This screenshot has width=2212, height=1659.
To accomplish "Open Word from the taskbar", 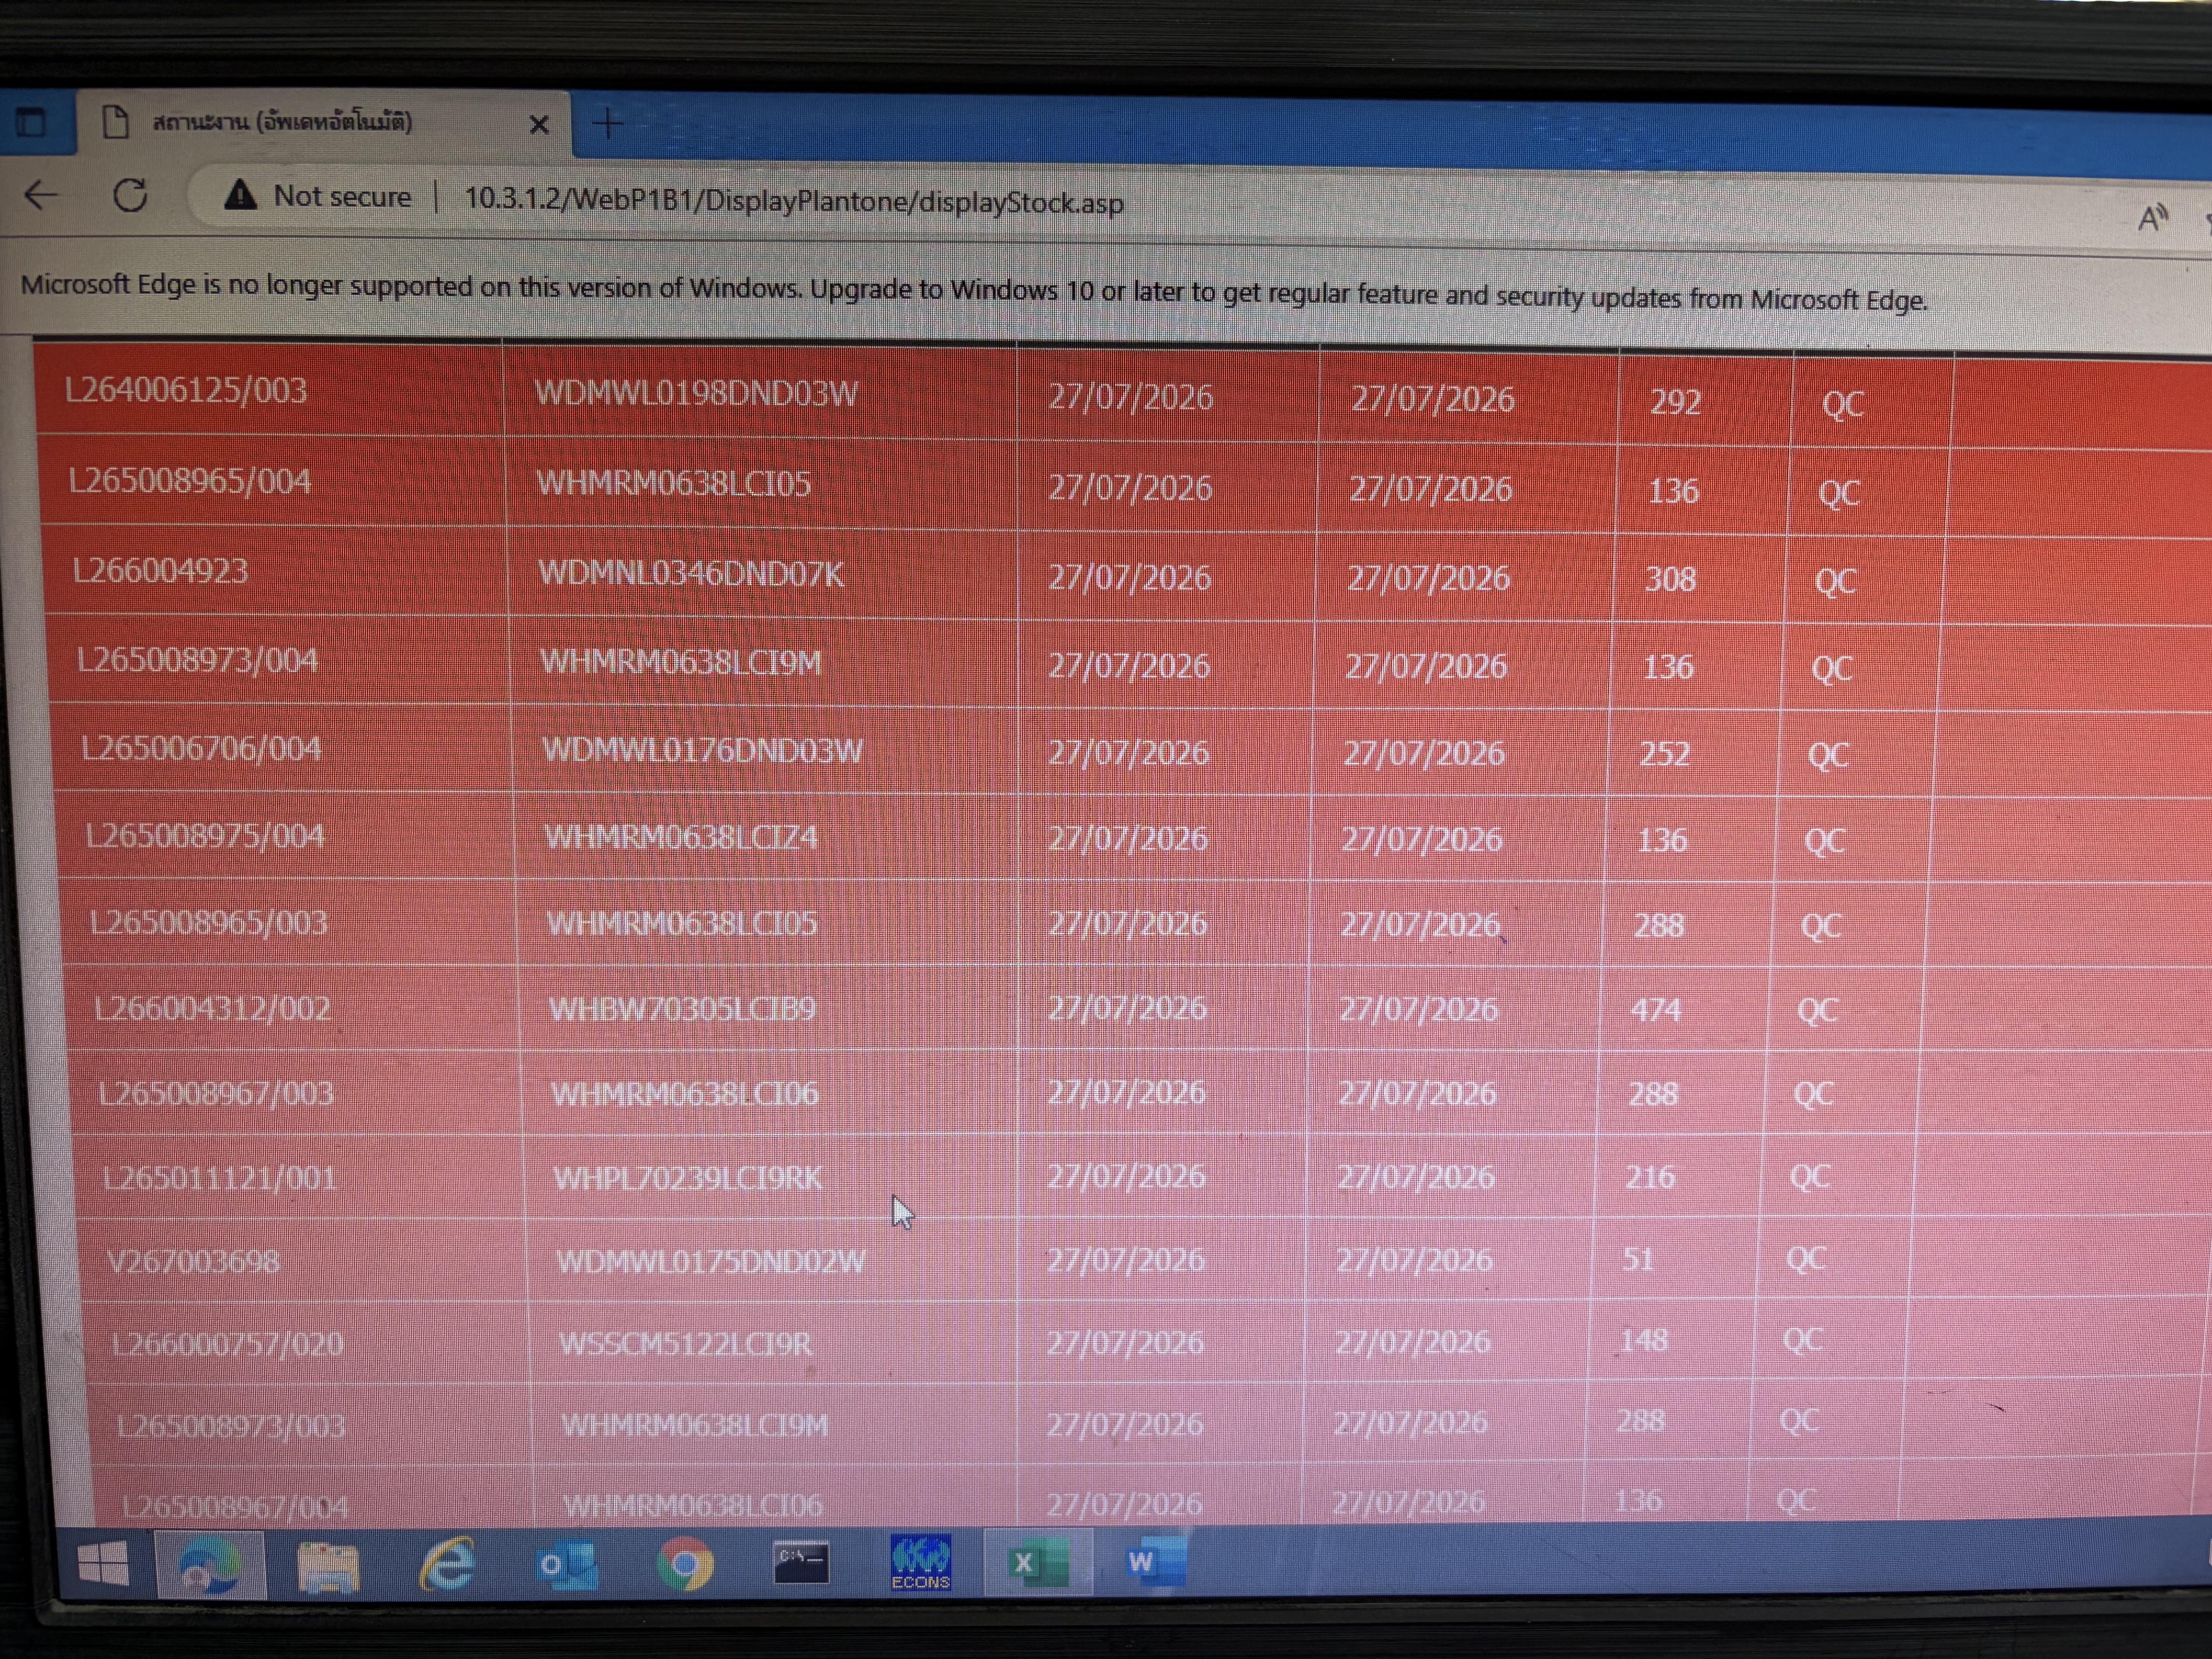I will [1155, 1562].
